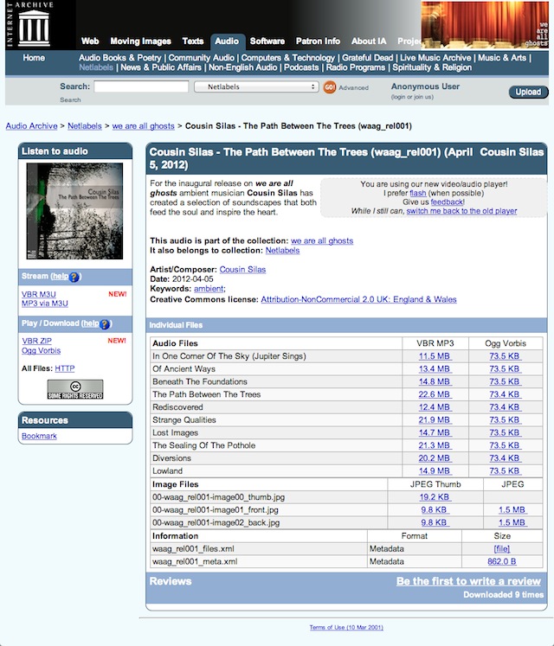Viewport: 554px width, 646px height.
Task: Download 21.9 MB MP3 of Strange Qualities
Action: [x=435, y=419]
